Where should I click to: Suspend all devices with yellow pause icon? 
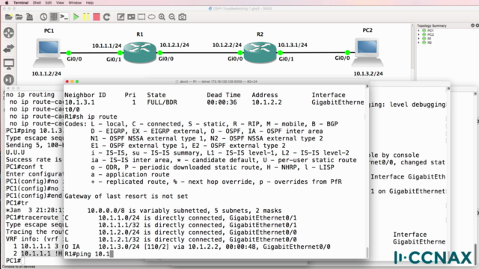click(87, 17)
